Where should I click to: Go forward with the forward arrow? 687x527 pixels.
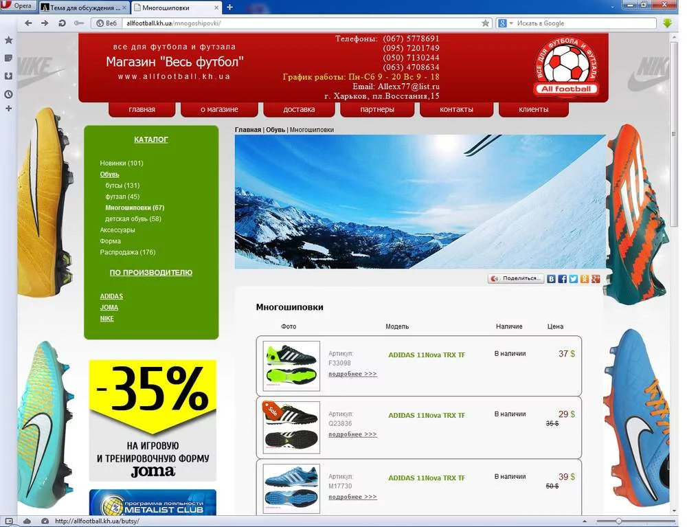45,23
